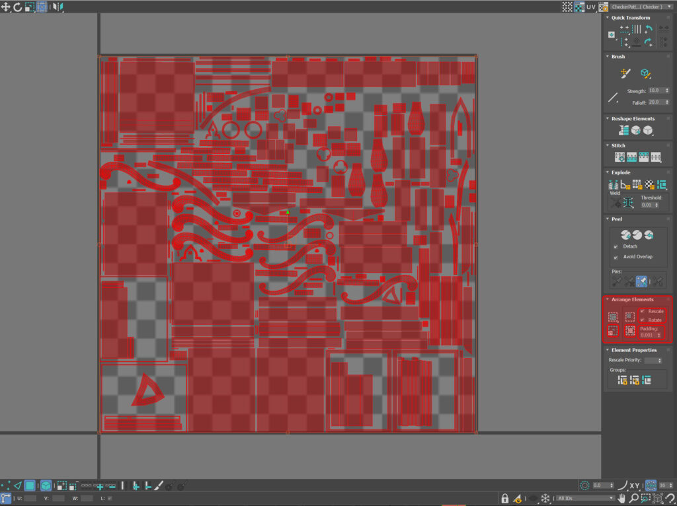
Task: Collapse the Brush rollout
Action: (x=608, y=57)
